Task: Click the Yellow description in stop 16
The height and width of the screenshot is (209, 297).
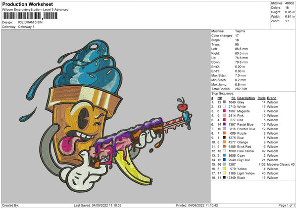Action: [x=242, y=169]
